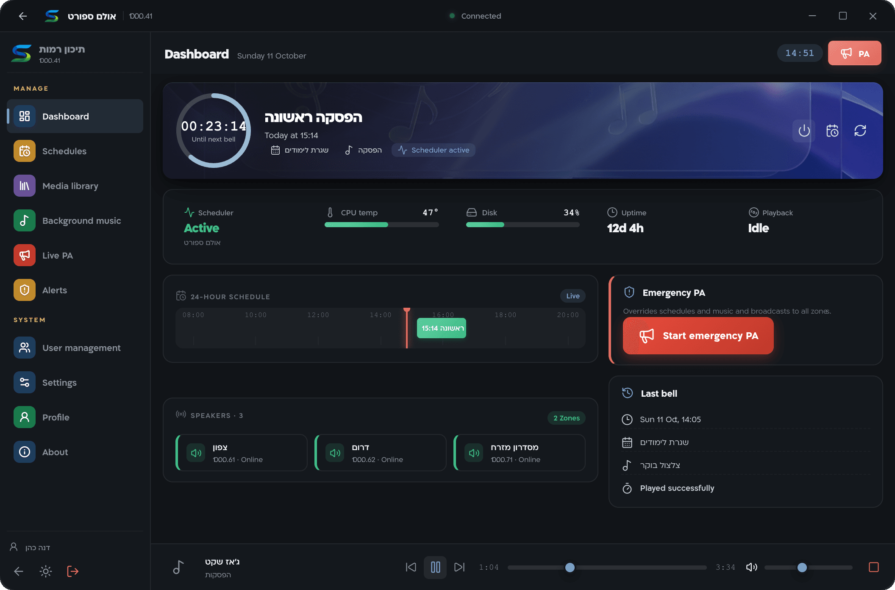The image size is (895, 590).
Task: Open the Dashboard sidebar item
Action: pos(75,116)
